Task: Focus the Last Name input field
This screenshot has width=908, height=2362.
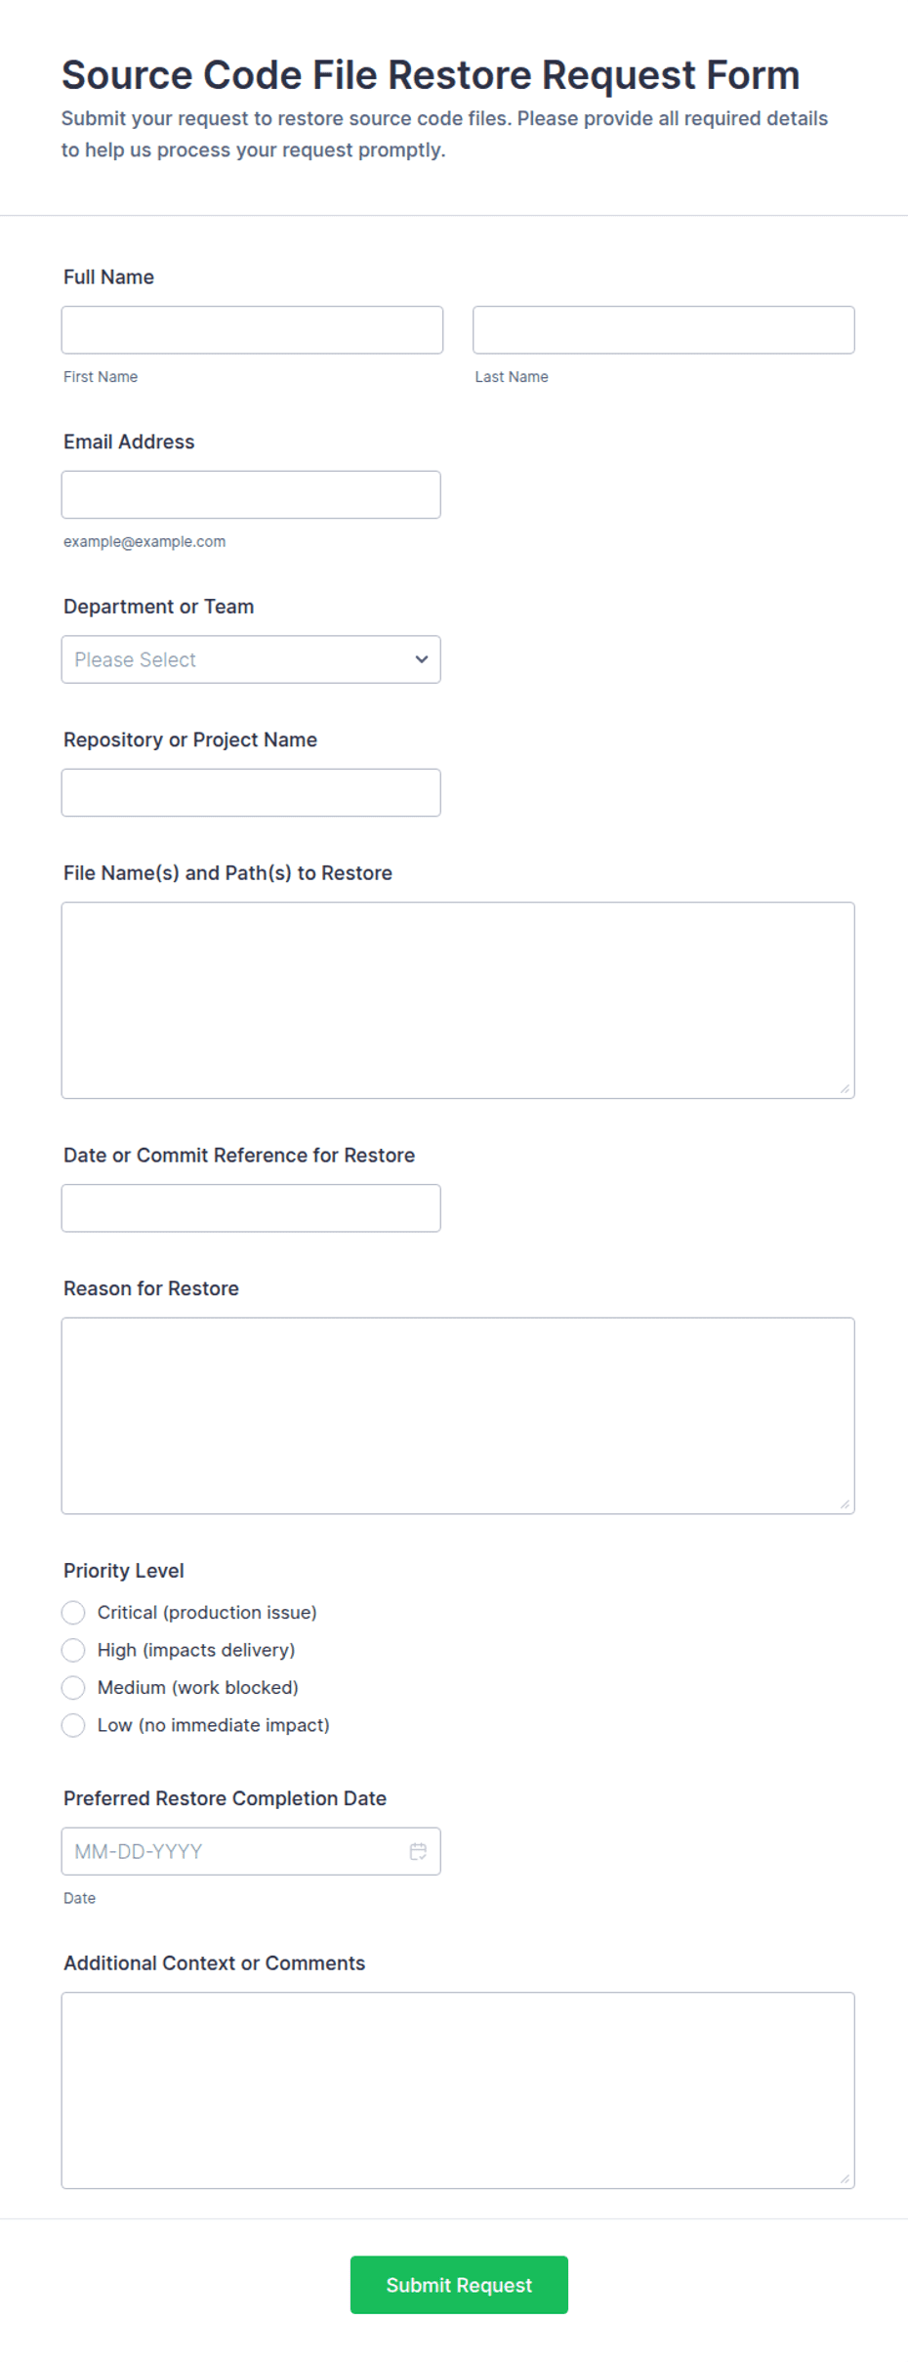Action: tap(664, 330)
